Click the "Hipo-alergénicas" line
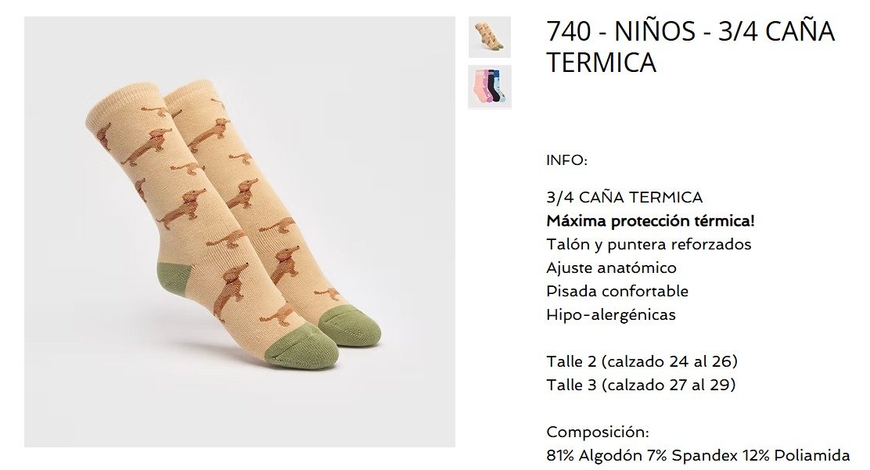The height and width of the screenshot is (470, 870). point(611,314)
